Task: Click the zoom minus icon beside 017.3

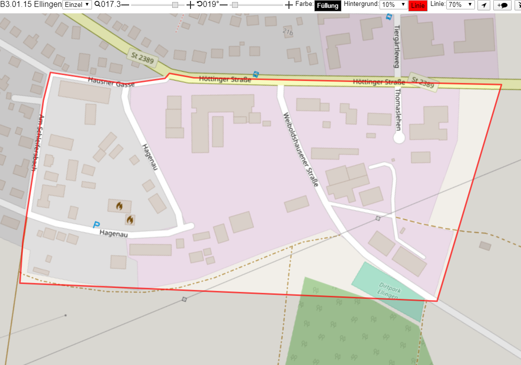Action: click(x=125, y=4)
